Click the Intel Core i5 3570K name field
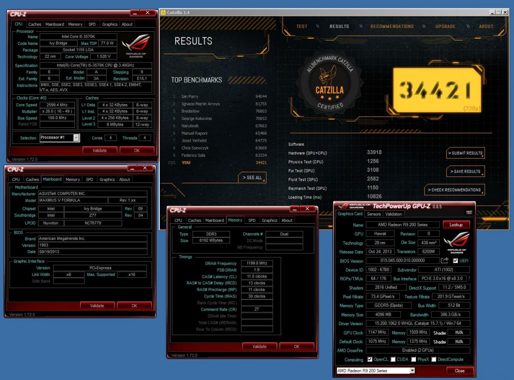 [x=78, y=37]
